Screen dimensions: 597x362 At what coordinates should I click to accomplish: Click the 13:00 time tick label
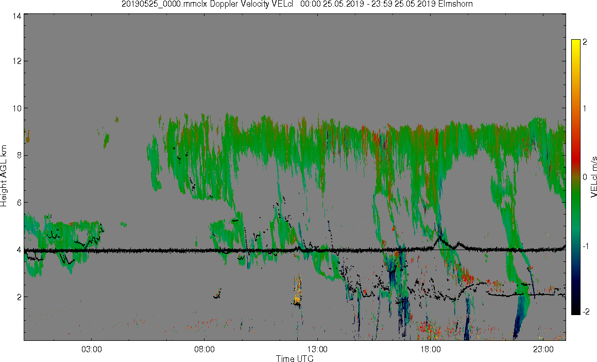[x=317, y=350]
